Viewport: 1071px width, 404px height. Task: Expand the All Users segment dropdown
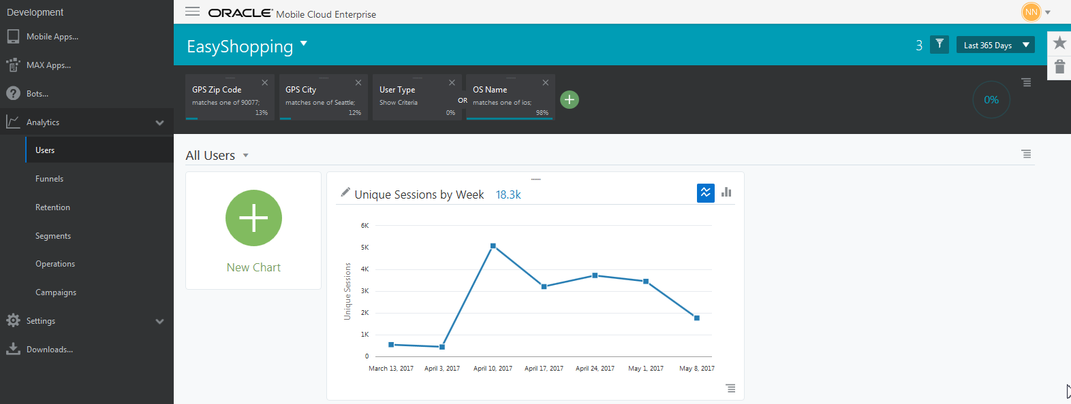(246, 156)
